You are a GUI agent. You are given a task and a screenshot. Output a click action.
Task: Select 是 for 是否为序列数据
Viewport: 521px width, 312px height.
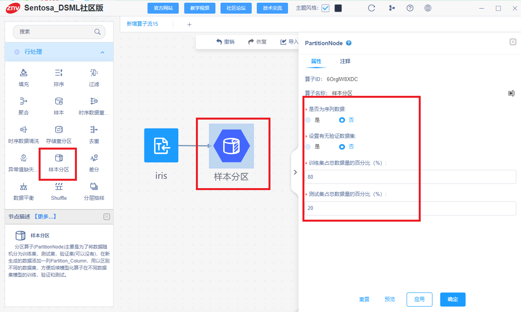308,120
